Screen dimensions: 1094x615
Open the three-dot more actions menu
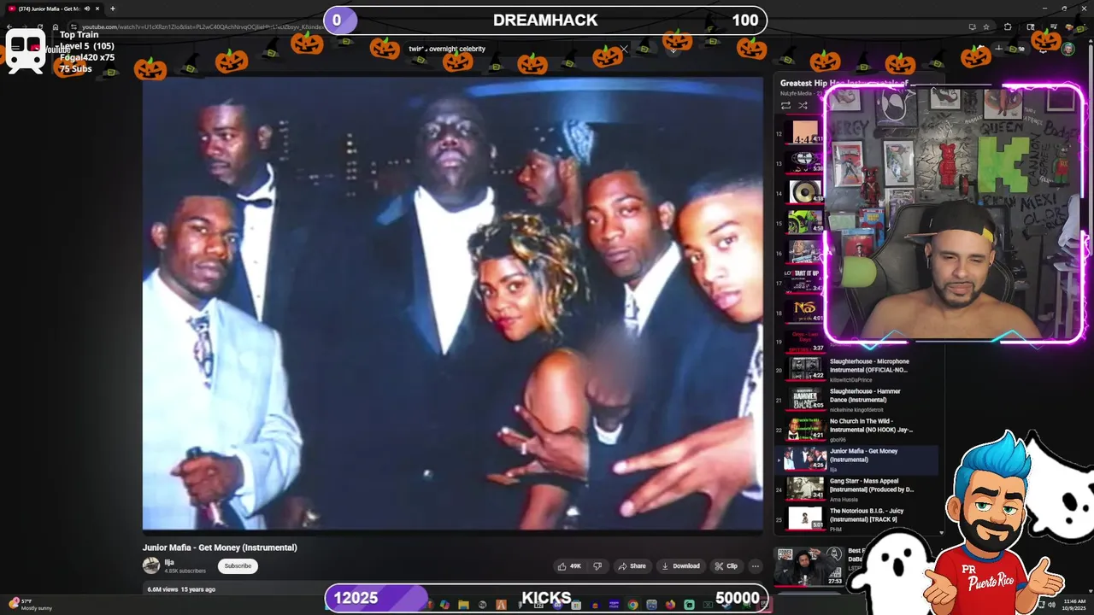tap(755, 565)
